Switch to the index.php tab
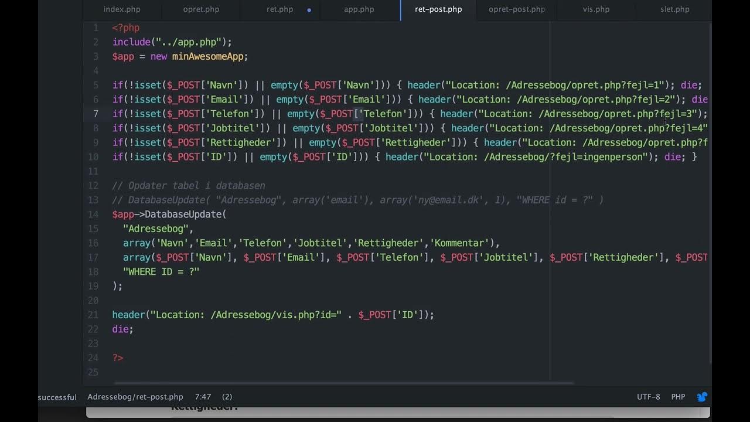 [x=122, y=9]
